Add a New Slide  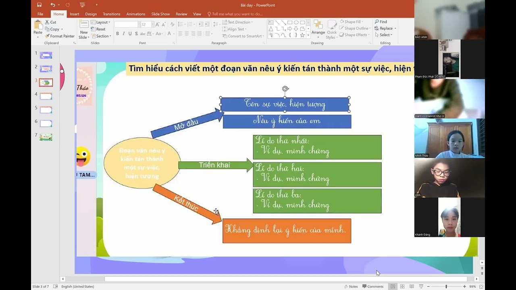[84, 29]
